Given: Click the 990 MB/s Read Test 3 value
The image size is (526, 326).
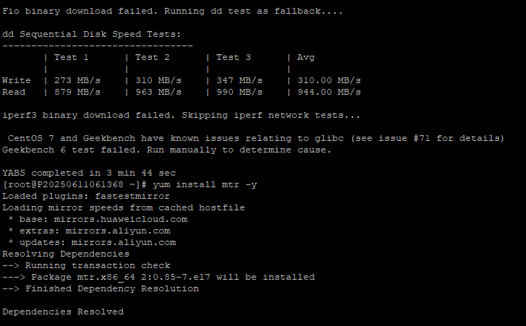Looking at the screenshot, I should pyautogui.click(x=239, y=92).
